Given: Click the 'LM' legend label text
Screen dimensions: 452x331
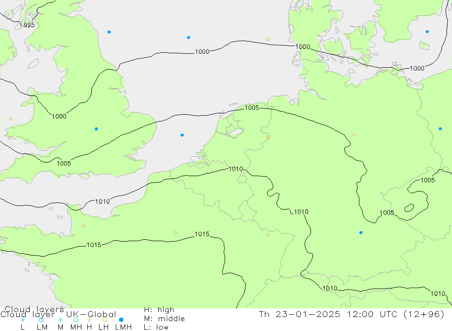Looking at the screenshot, I should 42,327.
